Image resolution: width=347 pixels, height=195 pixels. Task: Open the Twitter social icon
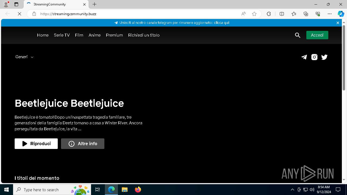[x=324, y=57]
